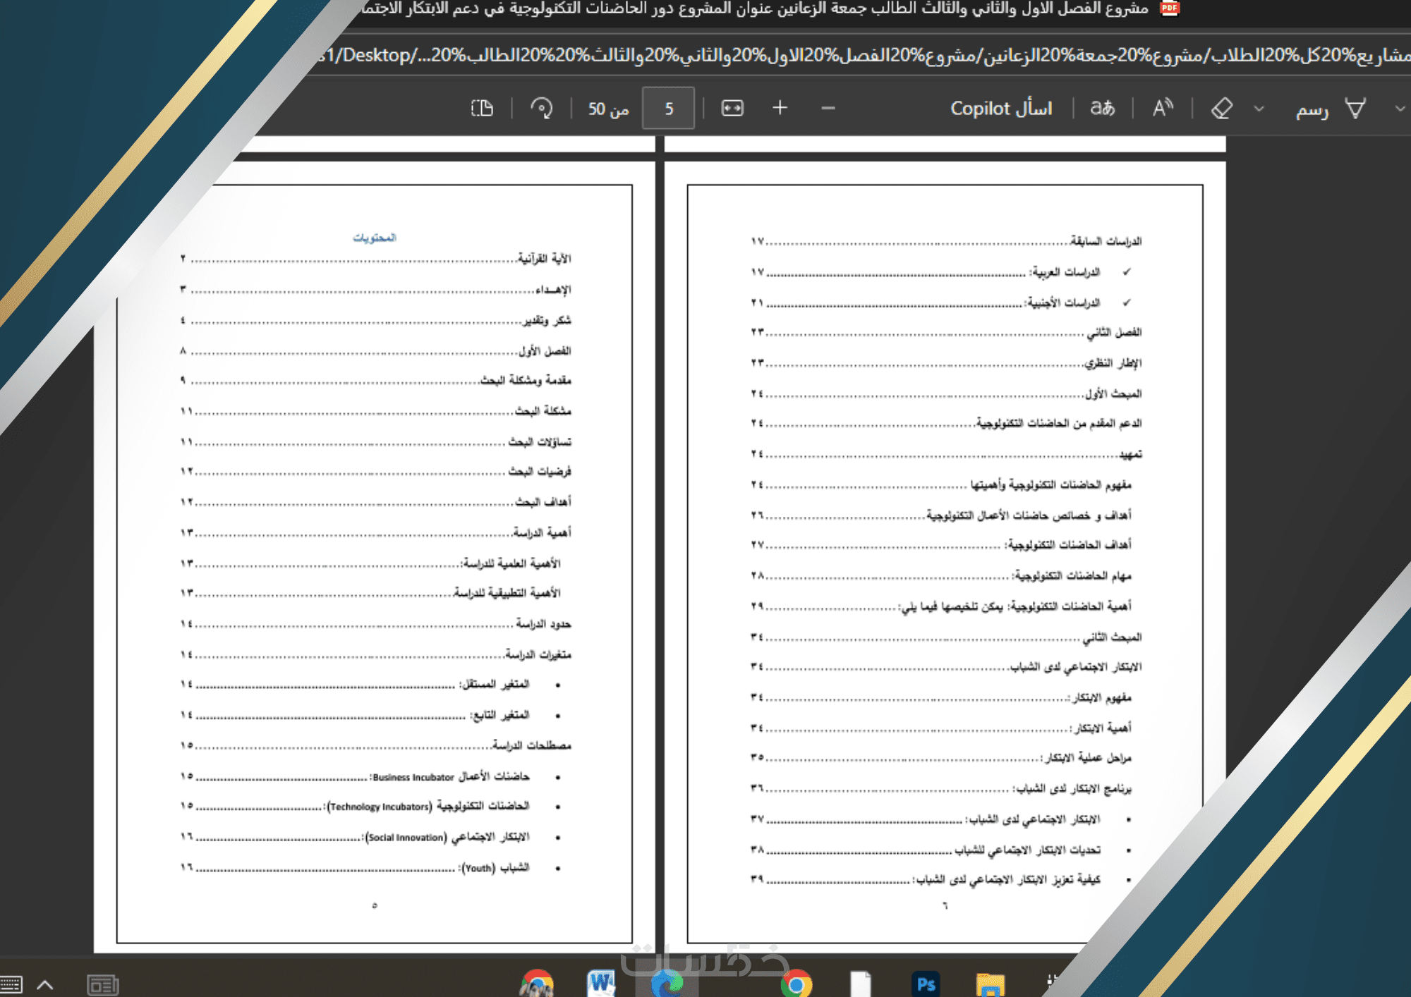Select the highlighter tool icon

[x=1355, y=108]
